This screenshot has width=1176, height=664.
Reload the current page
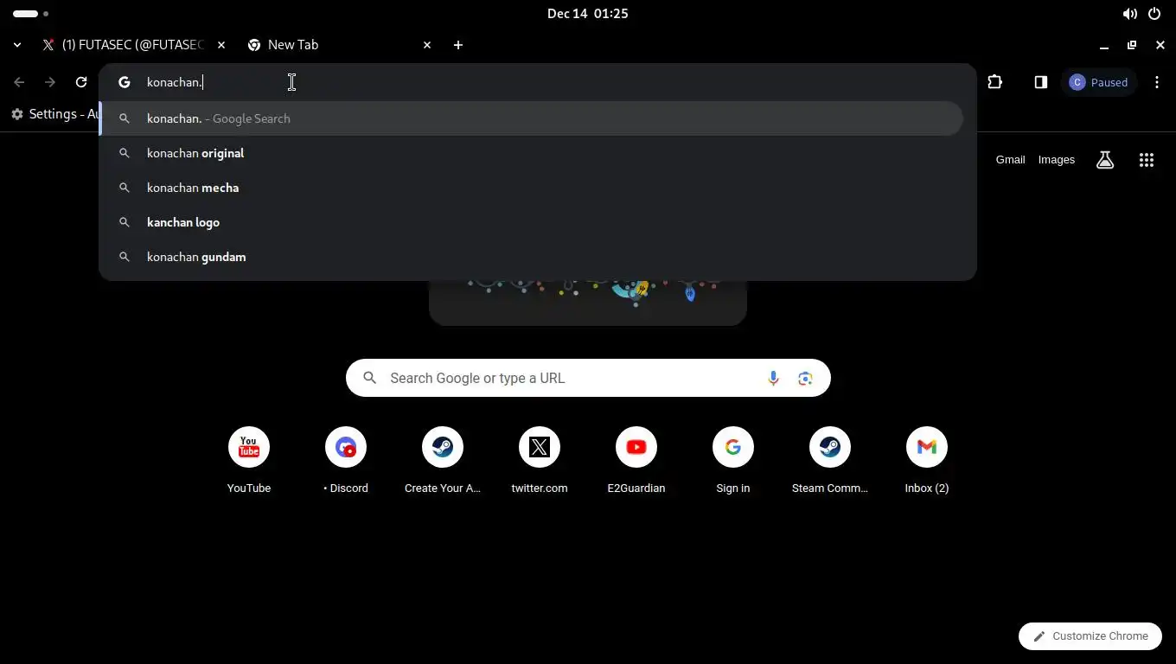point(81,82)
